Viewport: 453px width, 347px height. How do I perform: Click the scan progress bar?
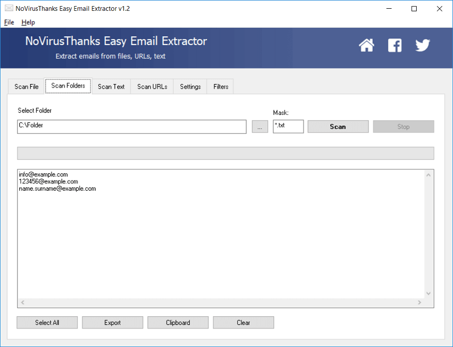[226, 153]
